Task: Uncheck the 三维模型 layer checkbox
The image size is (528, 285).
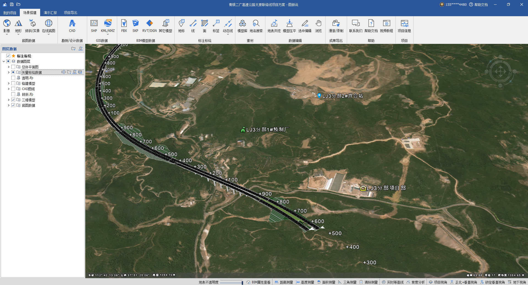Action: coord(13,100)
